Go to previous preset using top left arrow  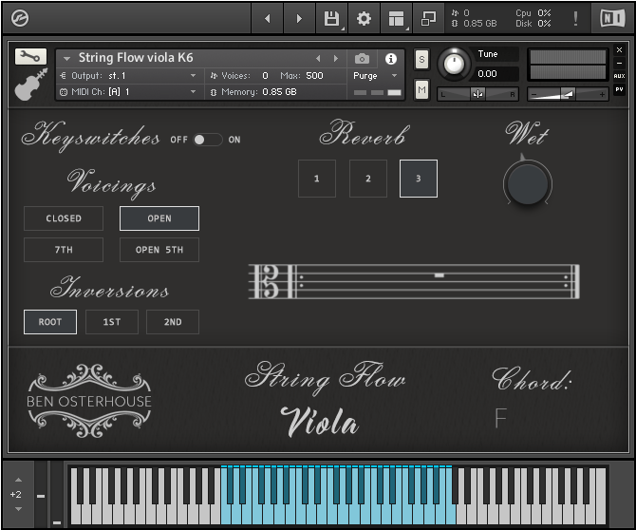[x=268, y=18]
